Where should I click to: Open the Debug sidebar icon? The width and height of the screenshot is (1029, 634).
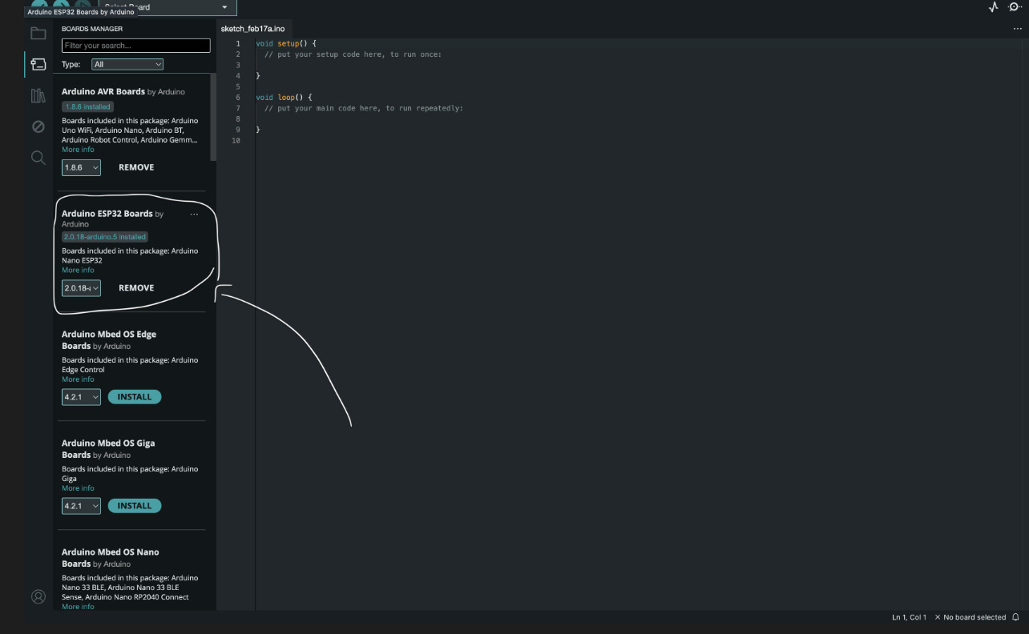[38, 126]
